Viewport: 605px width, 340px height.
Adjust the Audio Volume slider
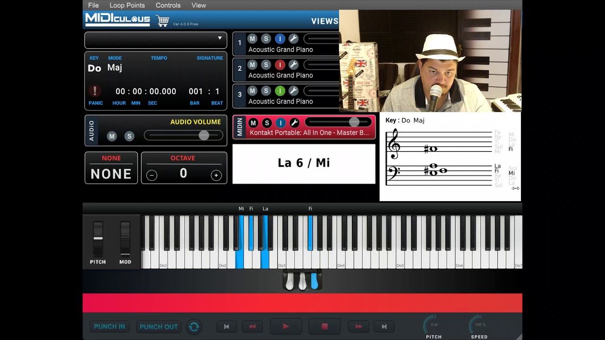click(183, 136)
